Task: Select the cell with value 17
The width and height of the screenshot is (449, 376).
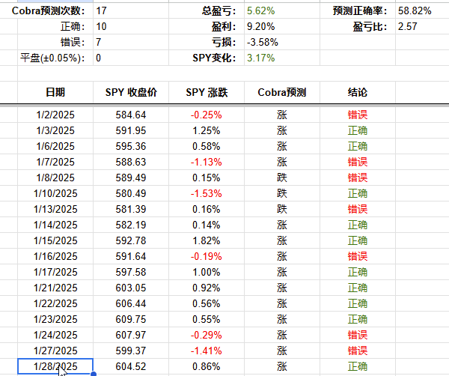Action: [131, 11]
